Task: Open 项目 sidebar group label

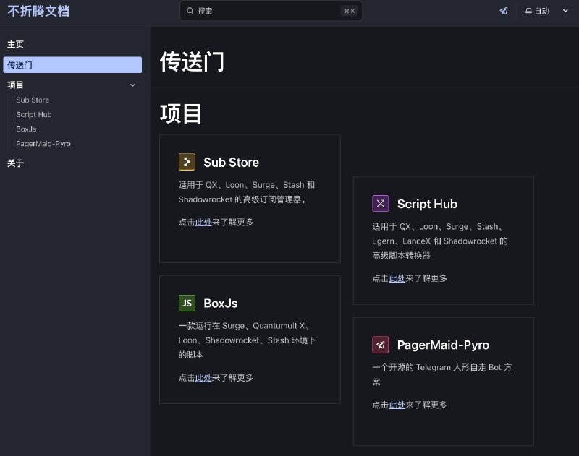Action: pos(15,85)
